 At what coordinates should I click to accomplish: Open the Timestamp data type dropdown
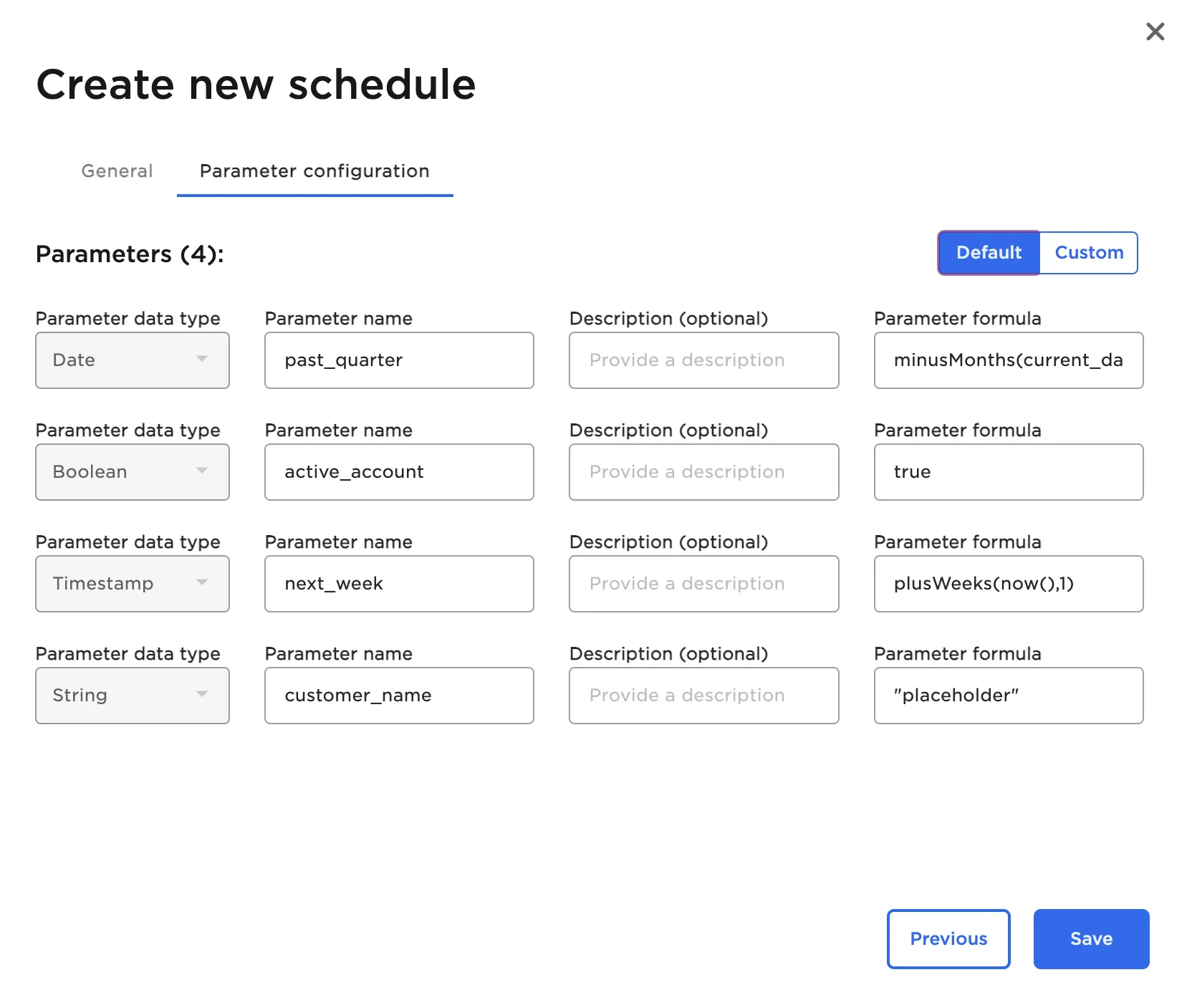coord(133,584)
